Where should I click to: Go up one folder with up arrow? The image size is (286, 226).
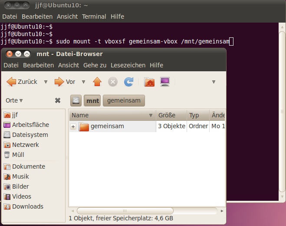[x=97, y=82]
